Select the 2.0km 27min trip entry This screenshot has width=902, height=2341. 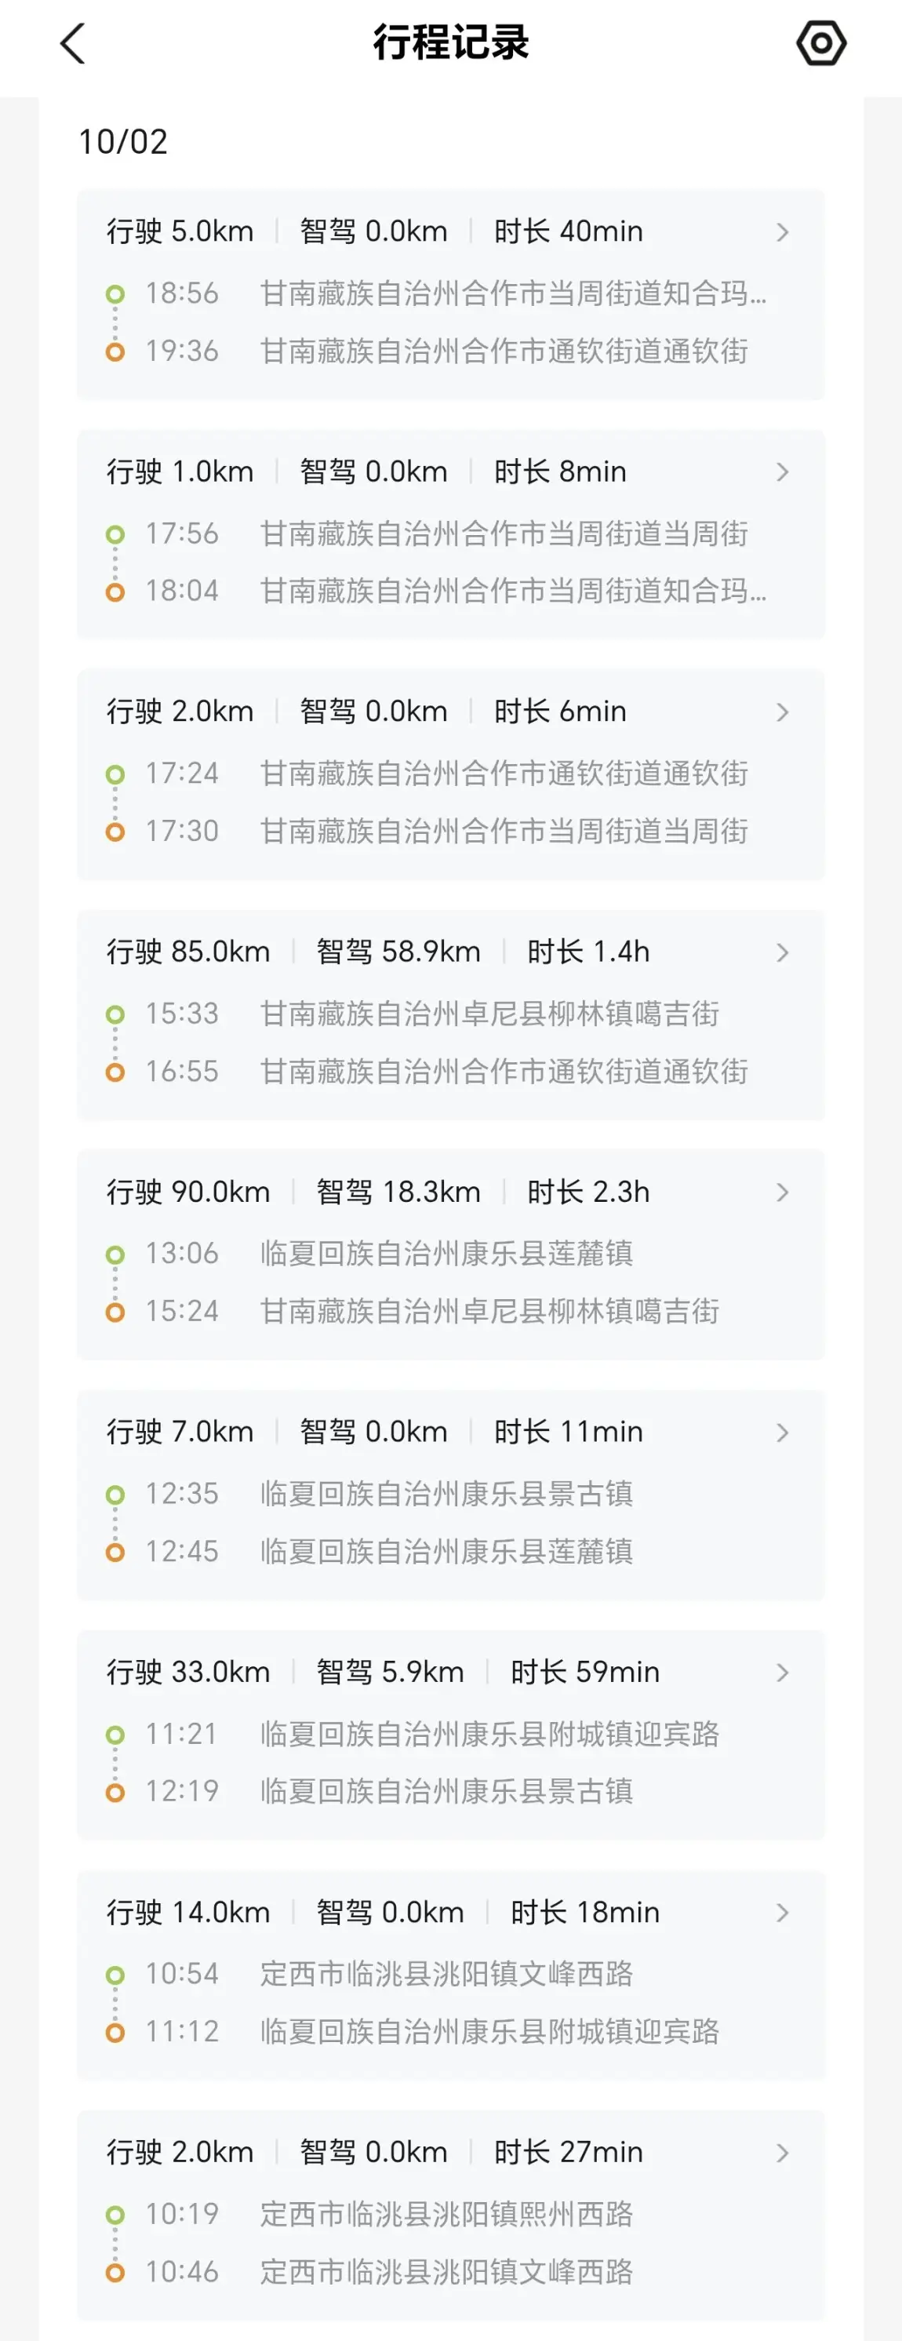click(x=450, y=2214)
